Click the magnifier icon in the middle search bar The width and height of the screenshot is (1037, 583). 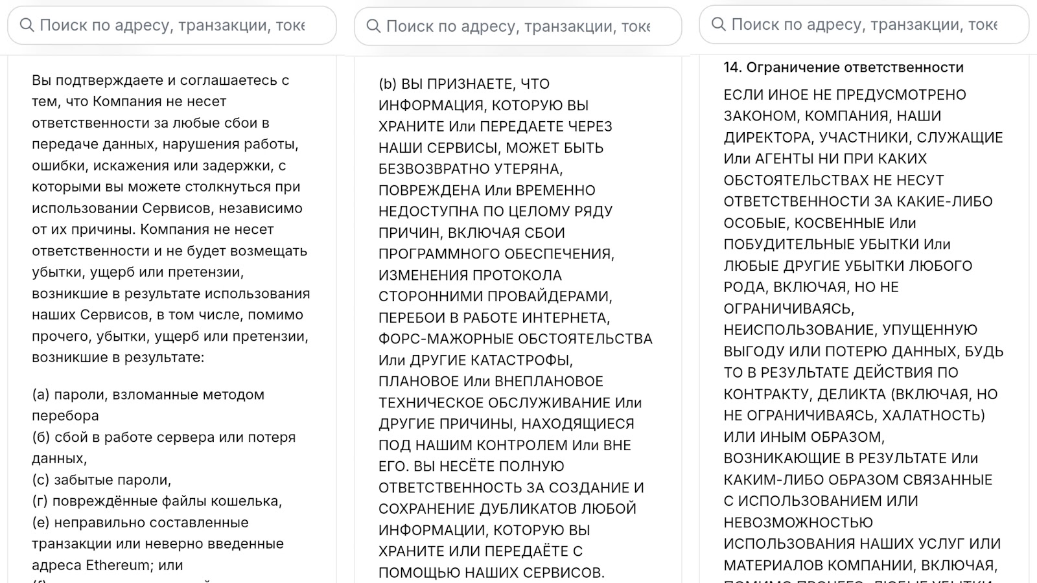coord(374,26)
